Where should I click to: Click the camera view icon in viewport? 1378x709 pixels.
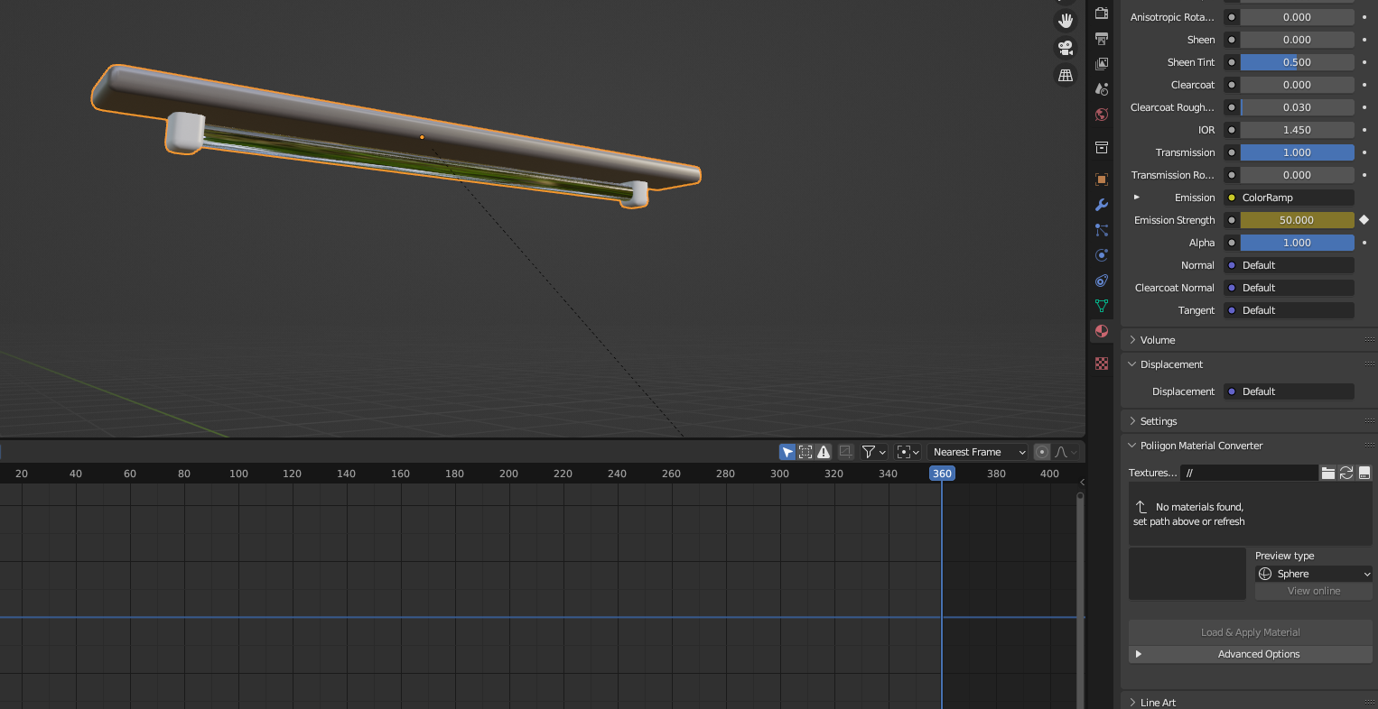click(1066, 48)
